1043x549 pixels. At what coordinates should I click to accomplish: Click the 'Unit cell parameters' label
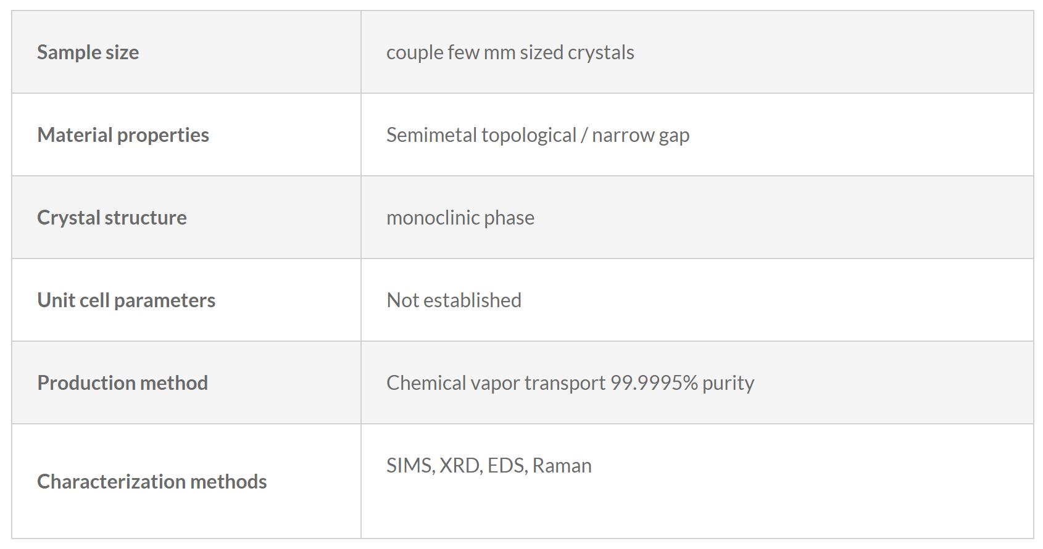126,300
